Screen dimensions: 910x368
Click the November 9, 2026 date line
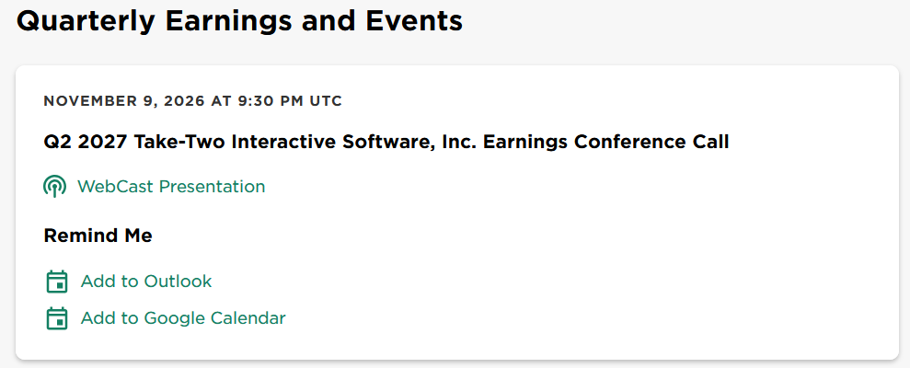193,101
